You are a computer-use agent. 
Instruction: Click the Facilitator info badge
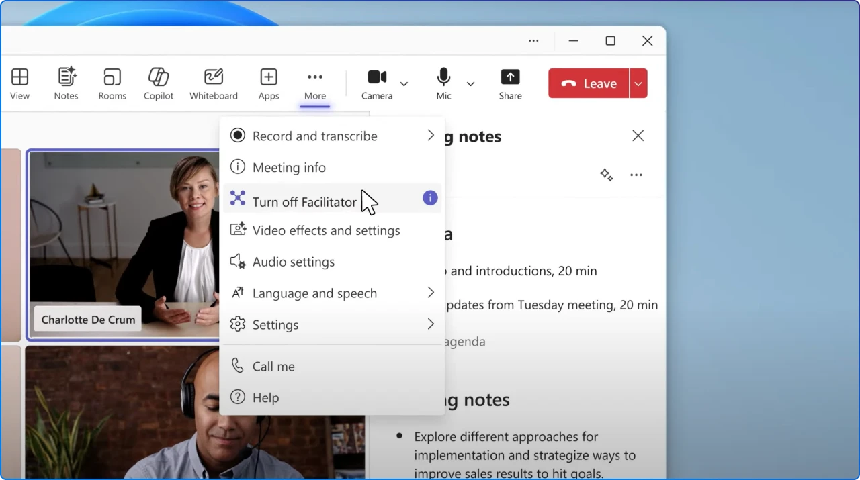coord(430,198)
